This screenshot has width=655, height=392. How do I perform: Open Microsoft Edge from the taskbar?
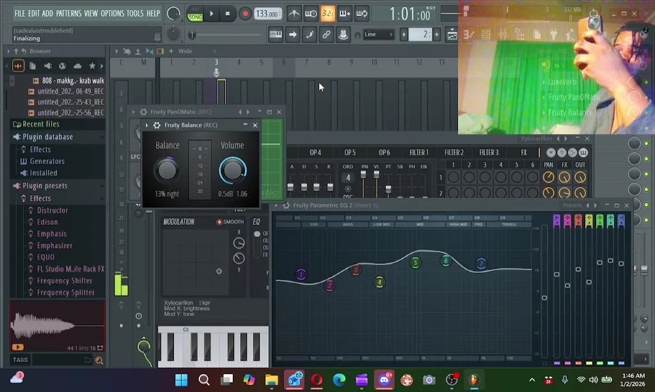pyautogui.click(x=339, y=380)
